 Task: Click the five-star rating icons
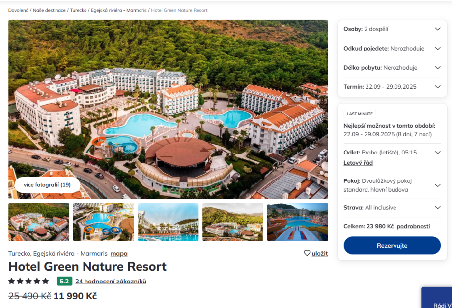28,282
